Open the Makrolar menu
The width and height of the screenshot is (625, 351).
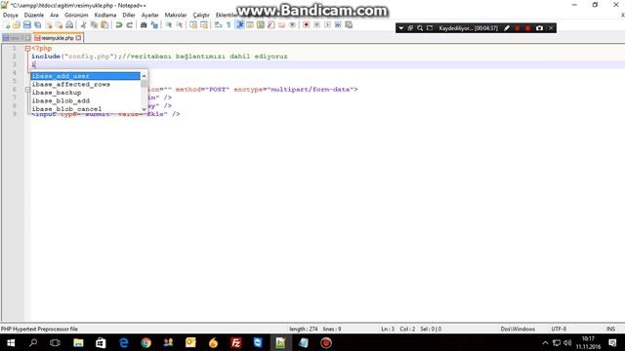pos(176,15)
